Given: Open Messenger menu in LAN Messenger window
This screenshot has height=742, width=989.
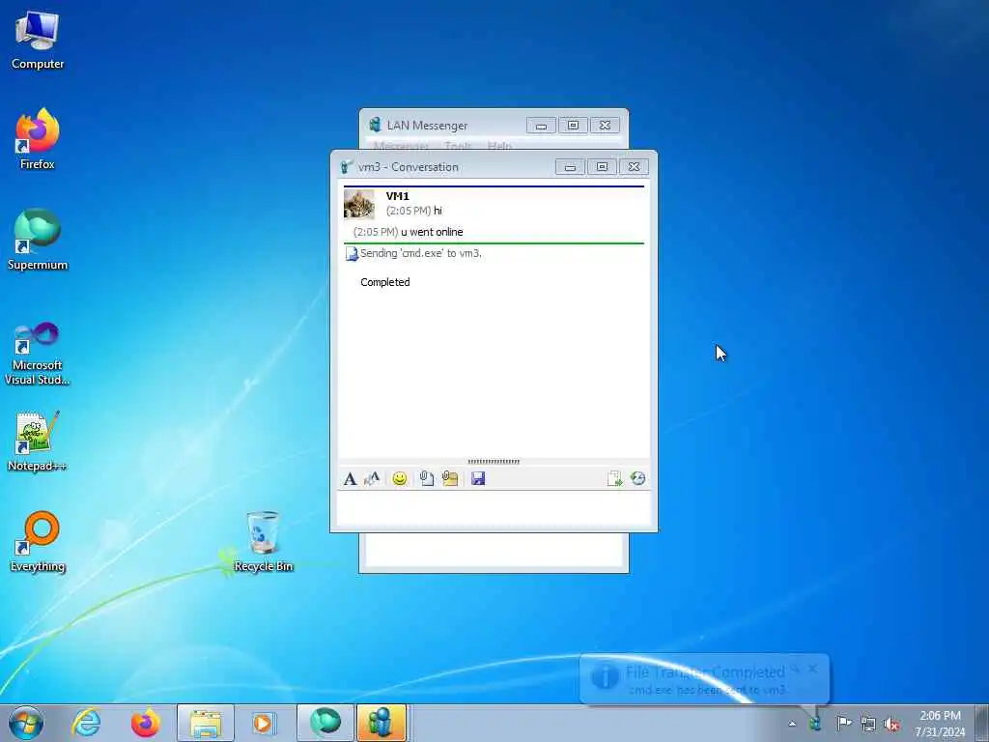Looking at the screenshot, I should point(401,146).
